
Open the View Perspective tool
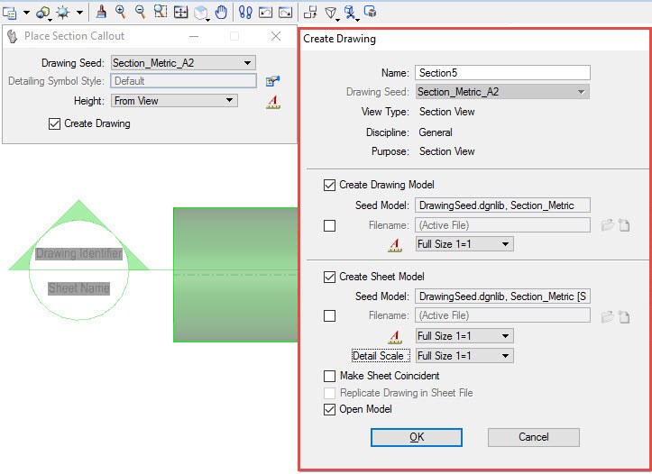tap(331, 13)
